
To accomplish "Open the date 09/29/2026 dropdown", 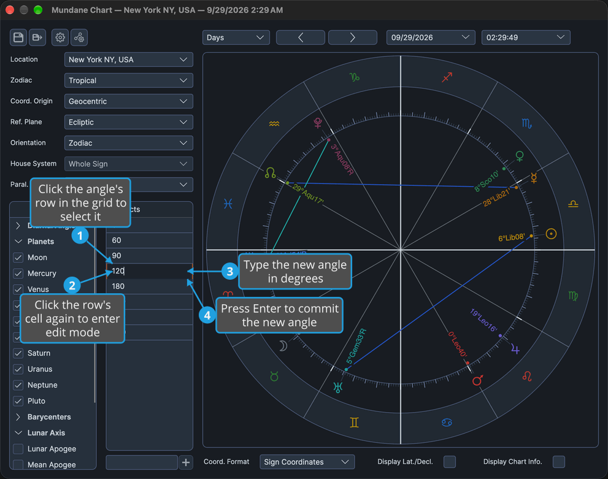I will tap(431, 37).
